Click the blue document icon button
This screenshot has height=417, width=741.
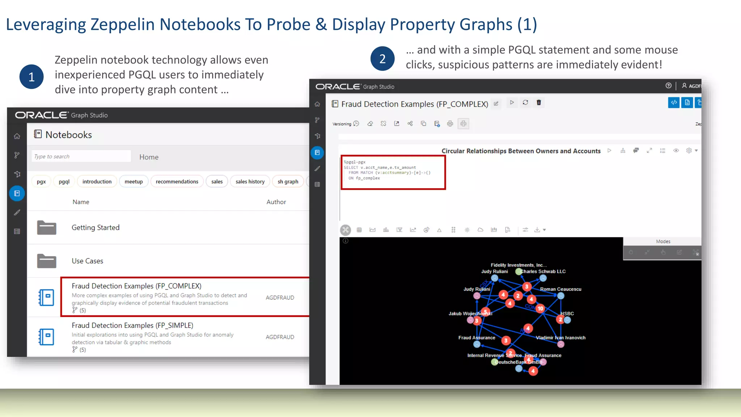pyautogui.click(x=687, y=102)
